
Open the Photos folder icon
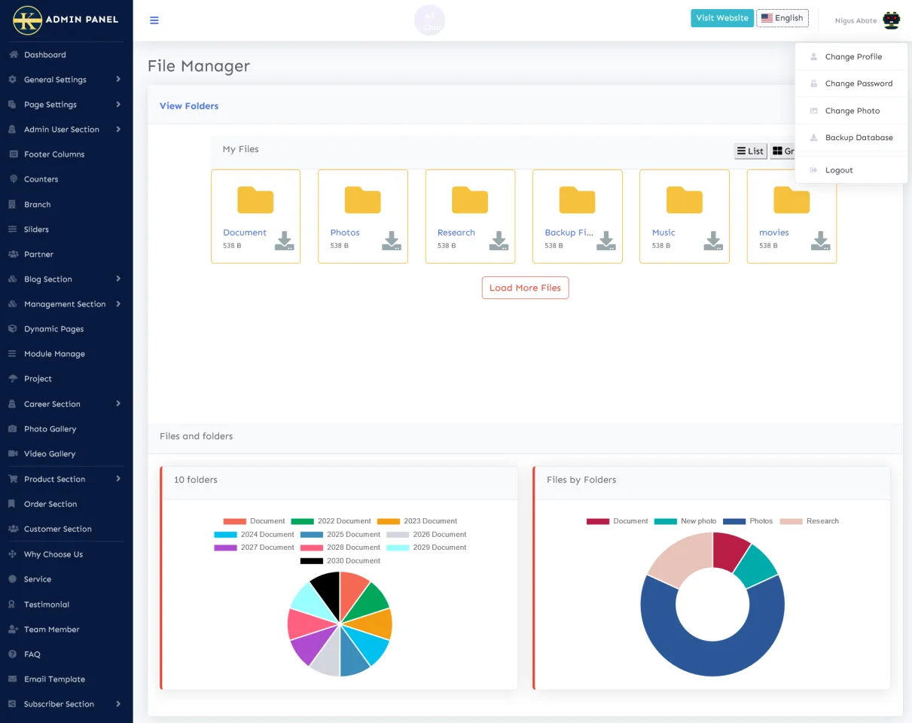[x=363, y=200]
